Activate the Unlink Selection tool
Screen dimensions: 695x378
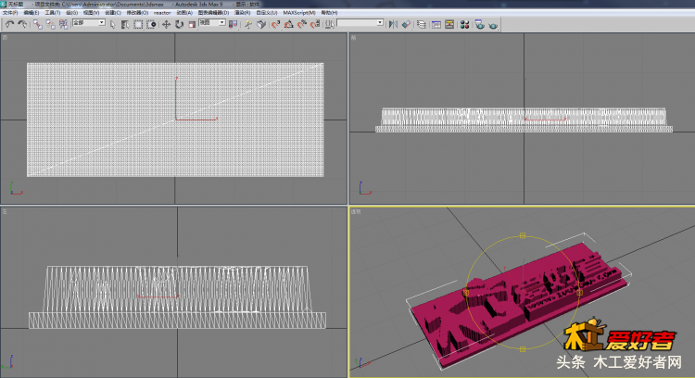[51, 24]
